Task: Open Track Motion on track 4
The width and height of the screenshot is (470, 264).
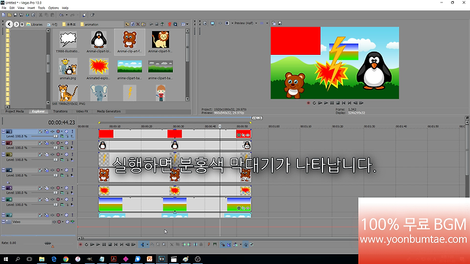Action: click(x=46, y=170)
